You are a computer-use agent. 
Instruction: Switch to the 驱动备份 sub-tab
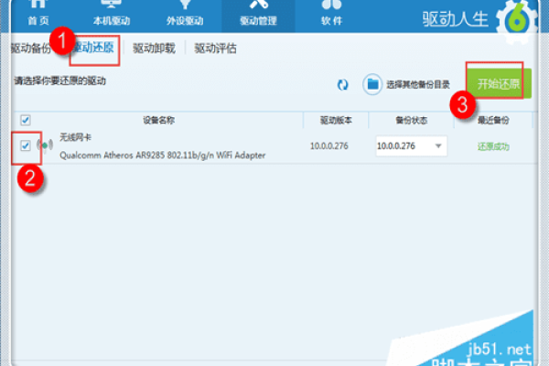point(31,48)
